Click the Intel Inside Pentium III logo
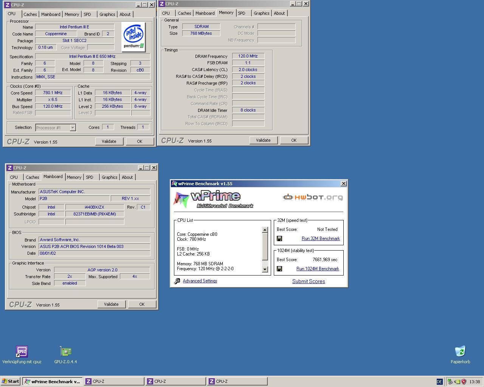Viewport: 484px width, 387px height. point(134,37)
